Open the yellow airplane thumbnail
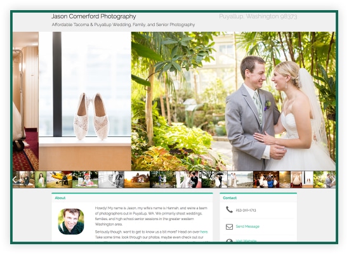This screenshot has height=255, width=349. (60, 180)
